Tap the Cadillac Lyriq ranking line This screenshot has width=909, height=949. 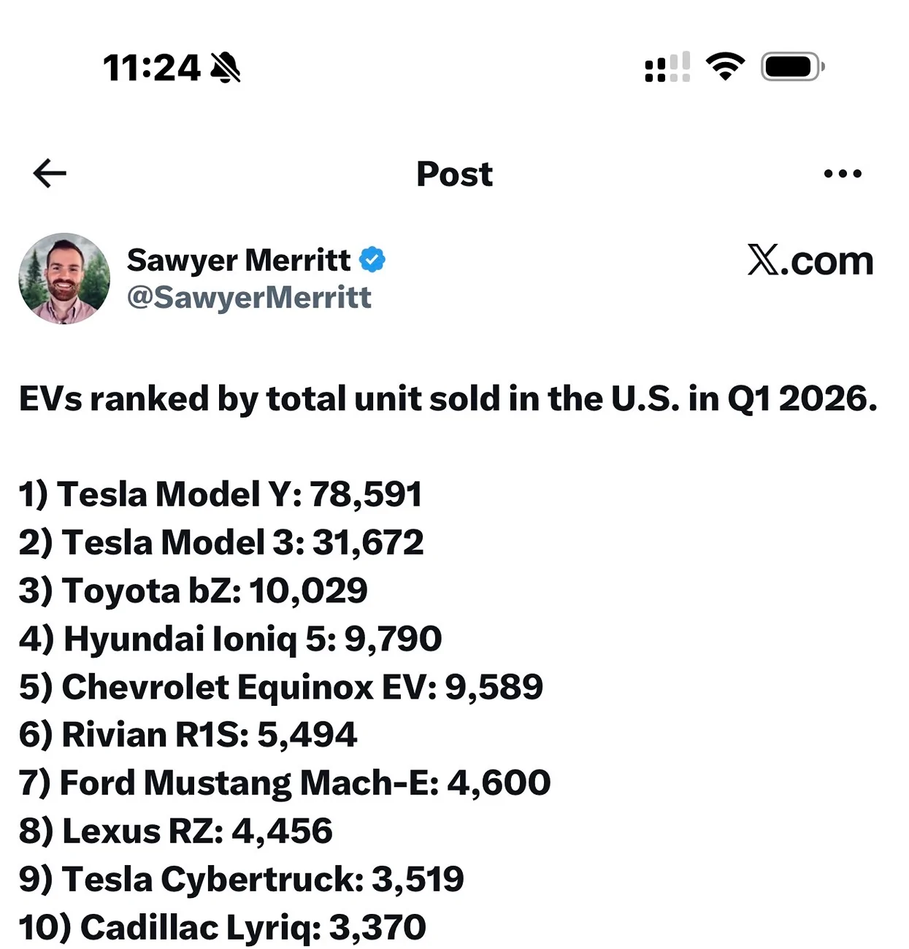(x=223, y=928)
